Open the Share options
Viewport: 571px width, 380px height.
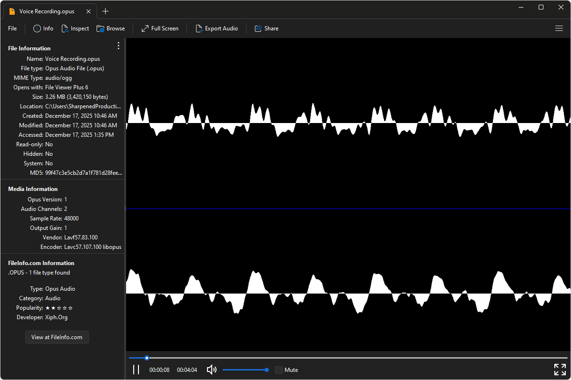point(266,28)
